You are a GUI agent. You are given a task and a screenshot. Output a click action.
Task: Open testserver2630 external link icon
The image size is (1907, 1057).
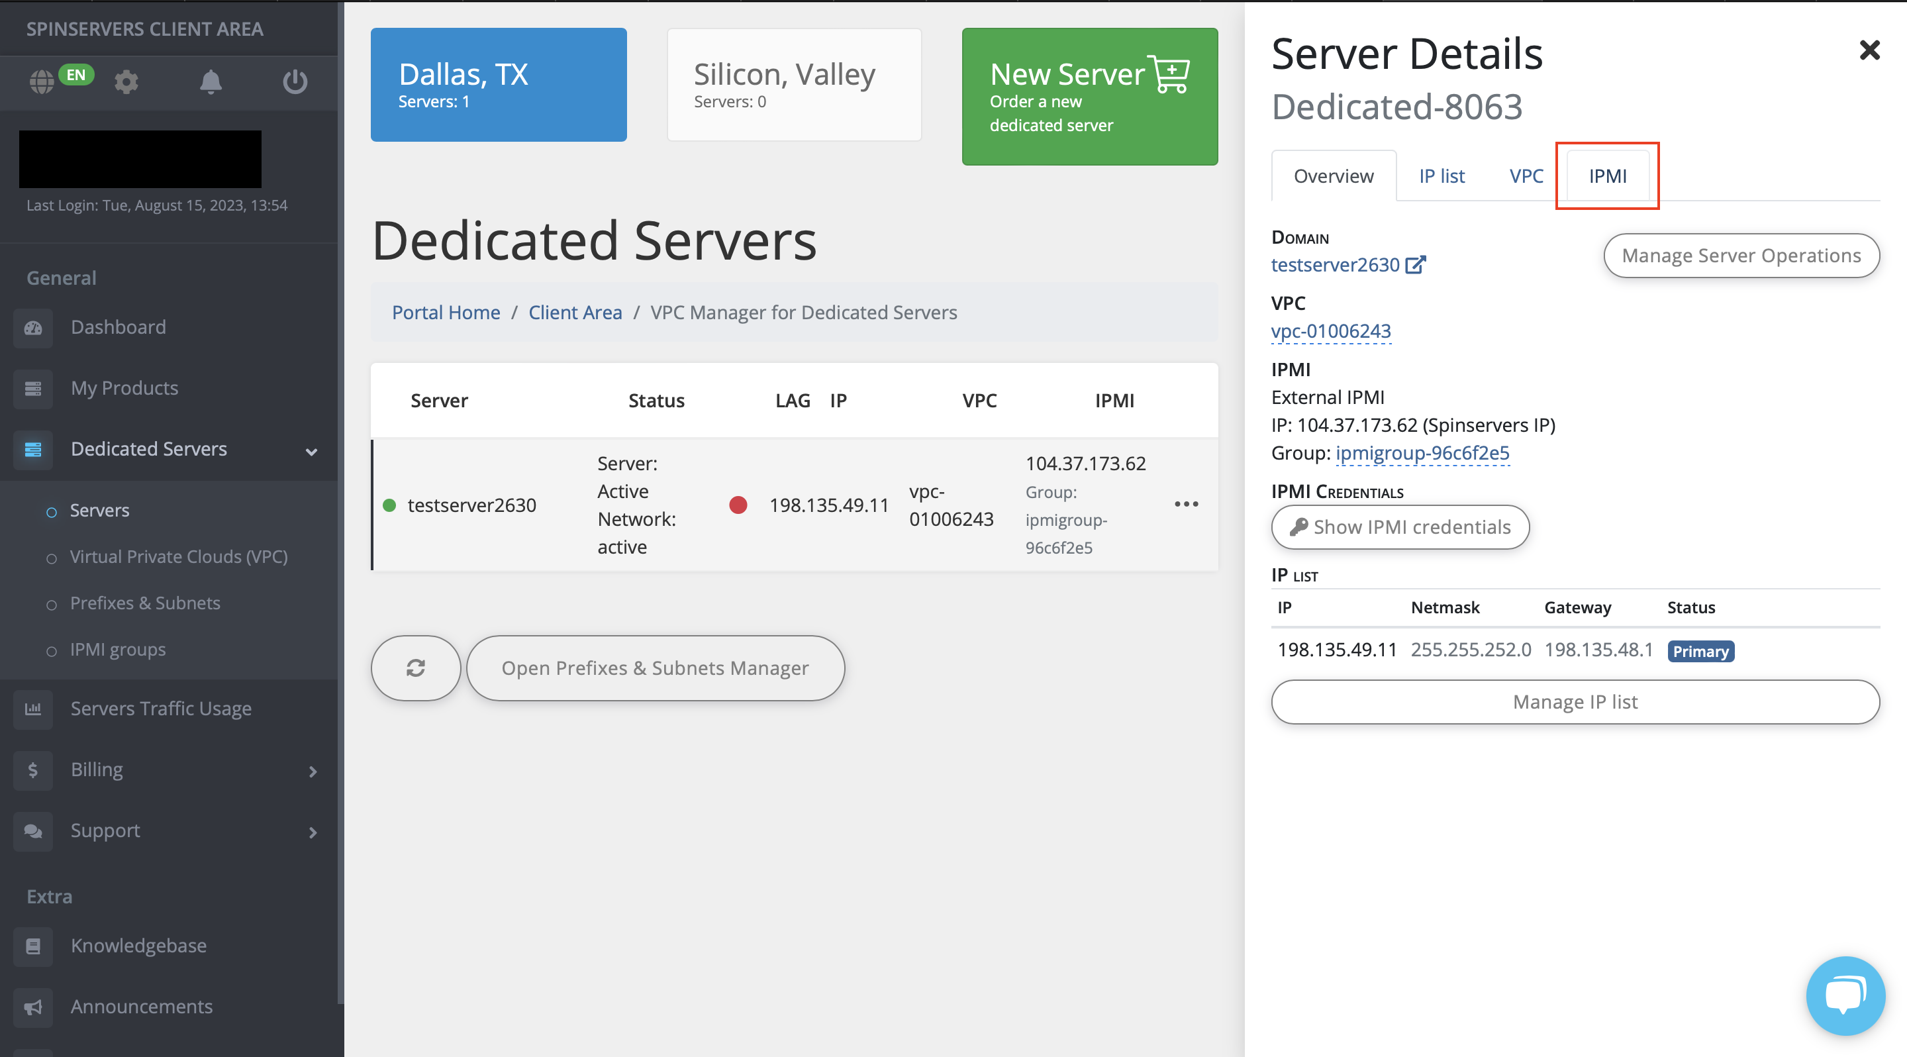(x=1416, y=265)
